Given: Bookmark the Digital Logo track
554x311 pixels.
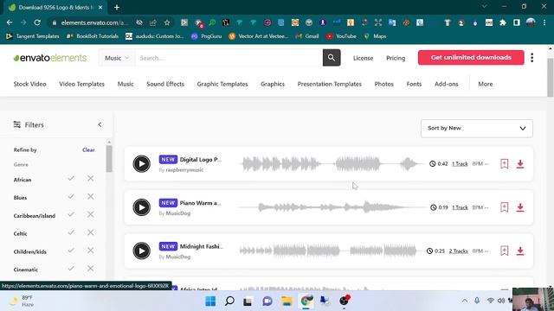Looking at the screenshot, I should [504, 164].
